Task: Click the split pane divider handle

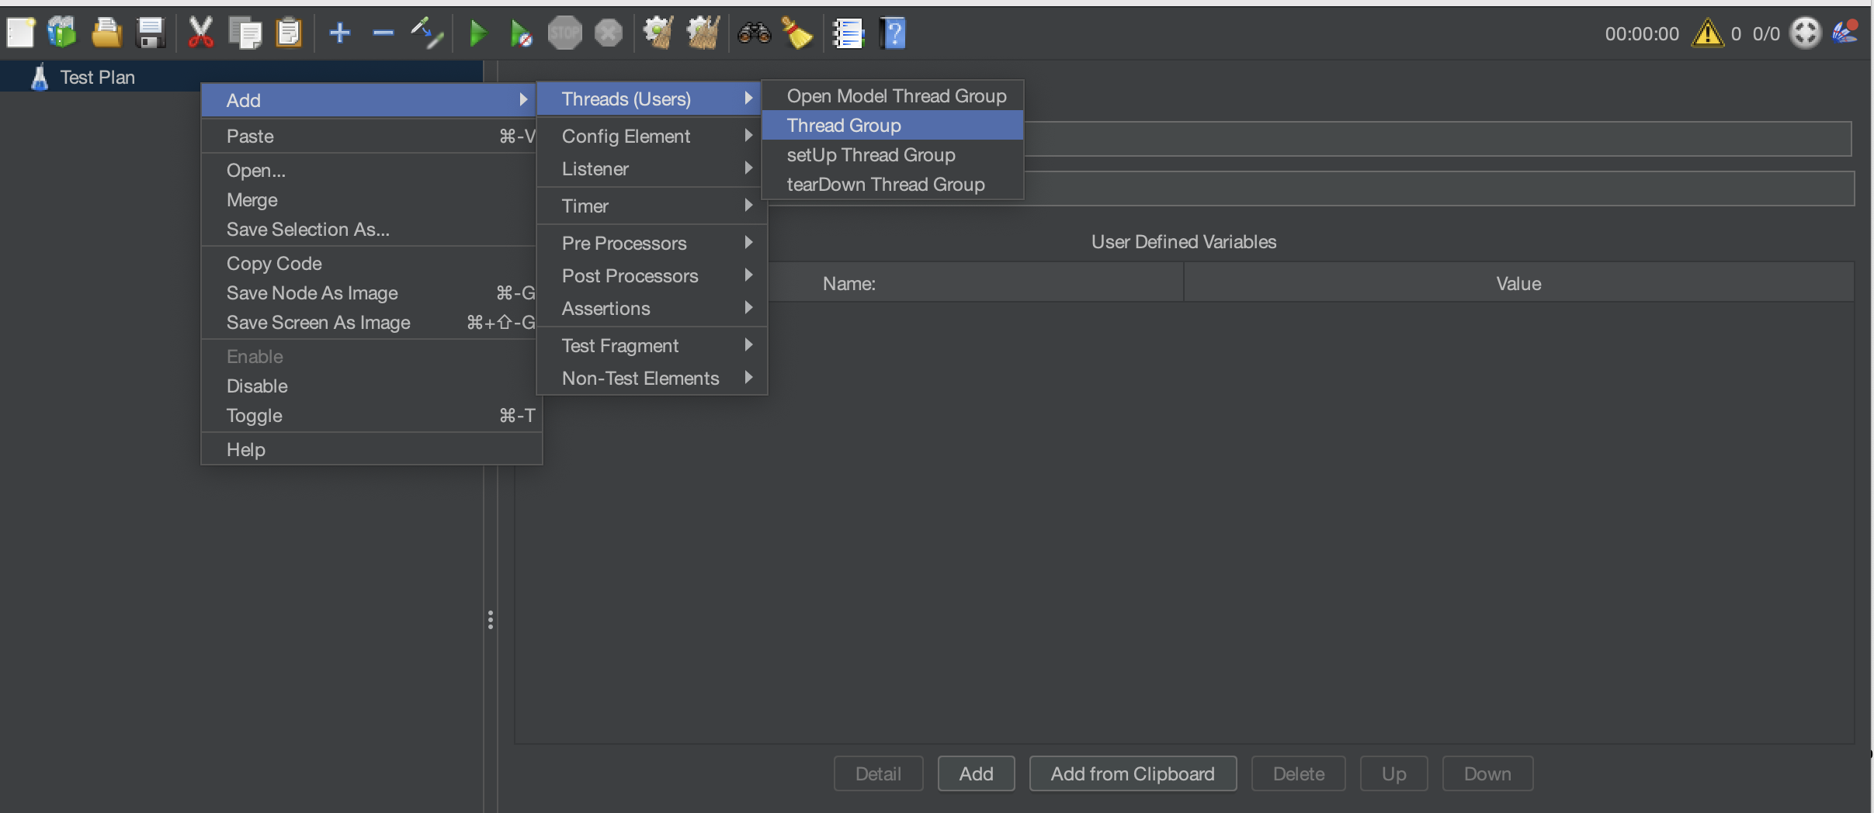Action: [x=490, y=619]
